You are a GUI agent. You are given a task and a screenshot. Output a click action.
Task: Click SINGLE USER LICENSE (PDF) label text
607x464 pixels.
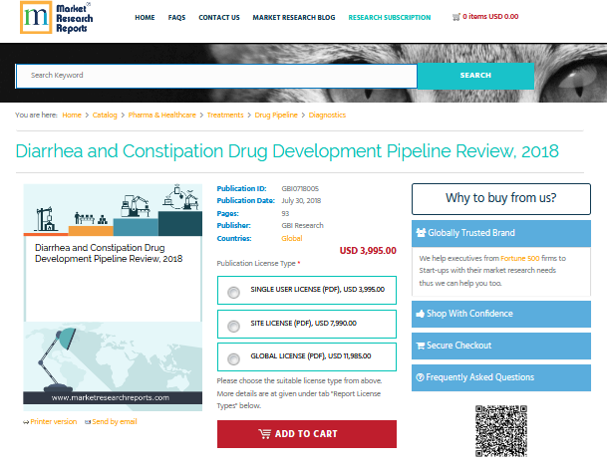point(317,290)
